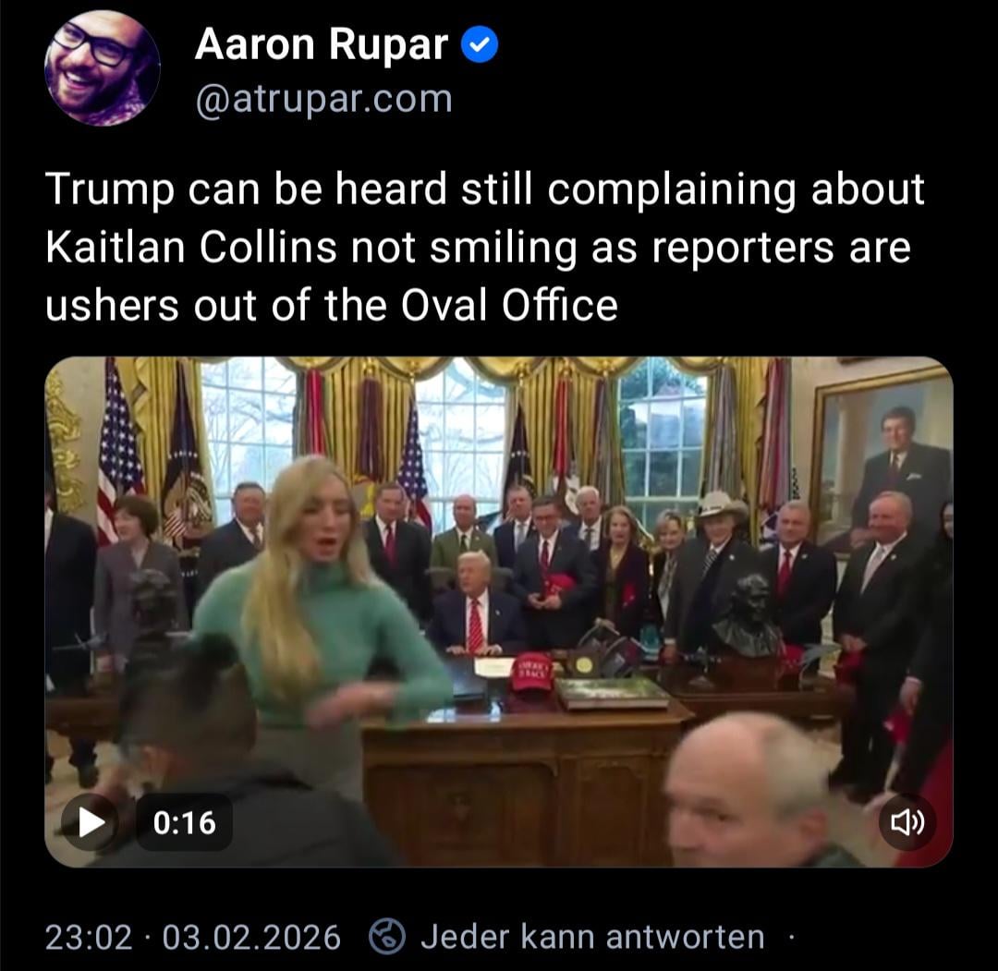Viewport: 998px width, 971px height.
Task: Mute the video using the speaker icon
Action: 907,823
